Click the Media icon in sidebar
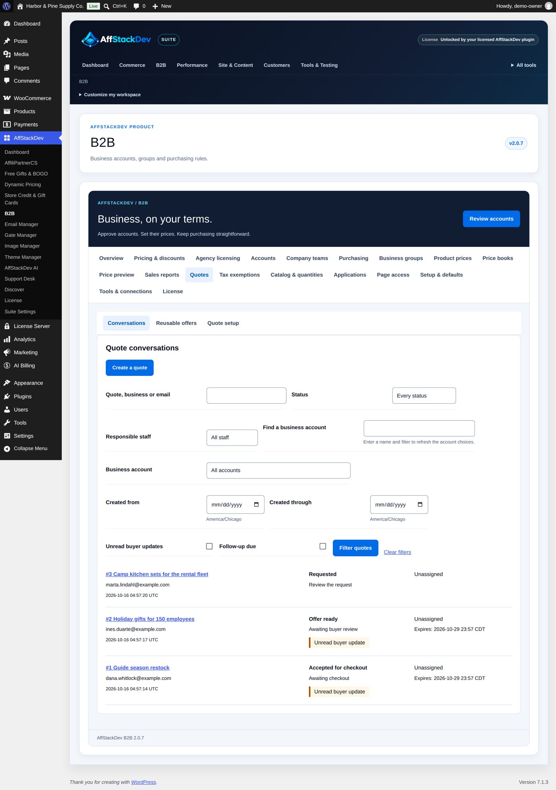 [7, 54]
